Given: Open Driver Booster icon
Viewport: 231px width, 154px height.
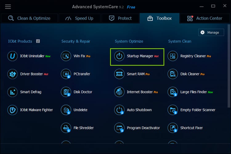Looking at the screenshot, I should pos(13,74).
